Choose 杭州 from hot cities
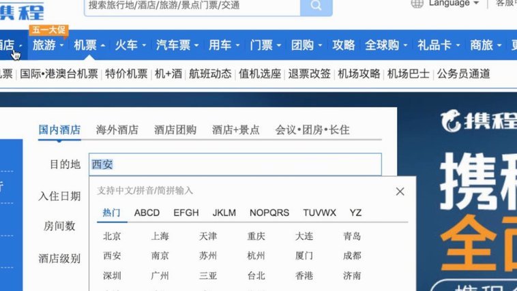The width and height of the screenshot is (517, 291). pos(256,256)
